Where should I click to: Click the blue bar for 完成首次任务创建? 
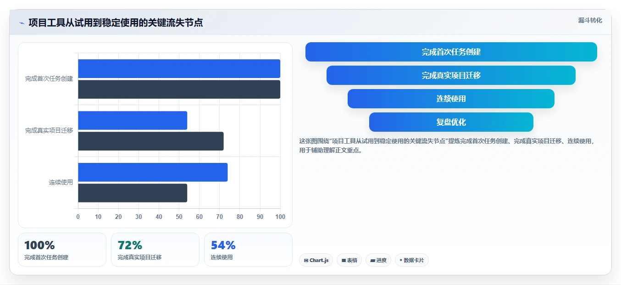coord(179,68)
